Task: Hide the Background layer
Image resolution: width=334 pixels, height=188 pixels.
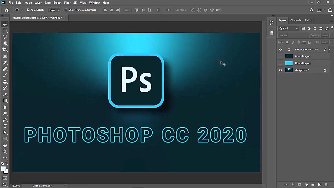Action: tap(281, 70)
